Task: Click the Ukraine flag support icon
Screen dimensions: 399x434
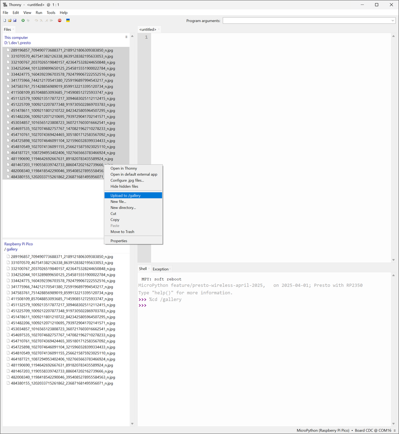Action: coord(68,20)
